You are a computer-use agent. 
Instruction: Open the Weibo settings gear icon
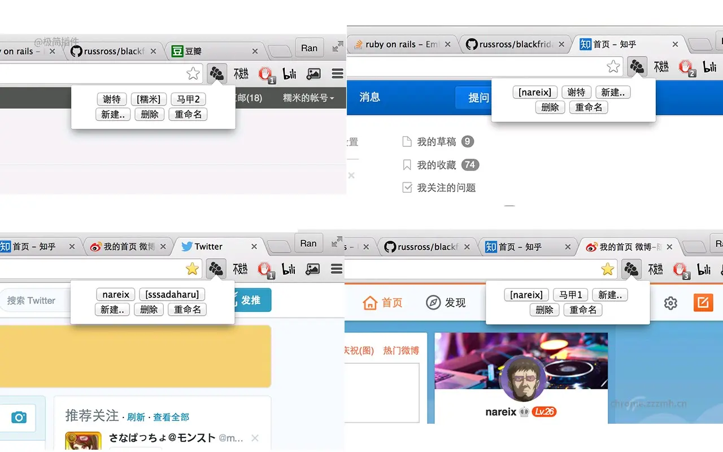670,303
